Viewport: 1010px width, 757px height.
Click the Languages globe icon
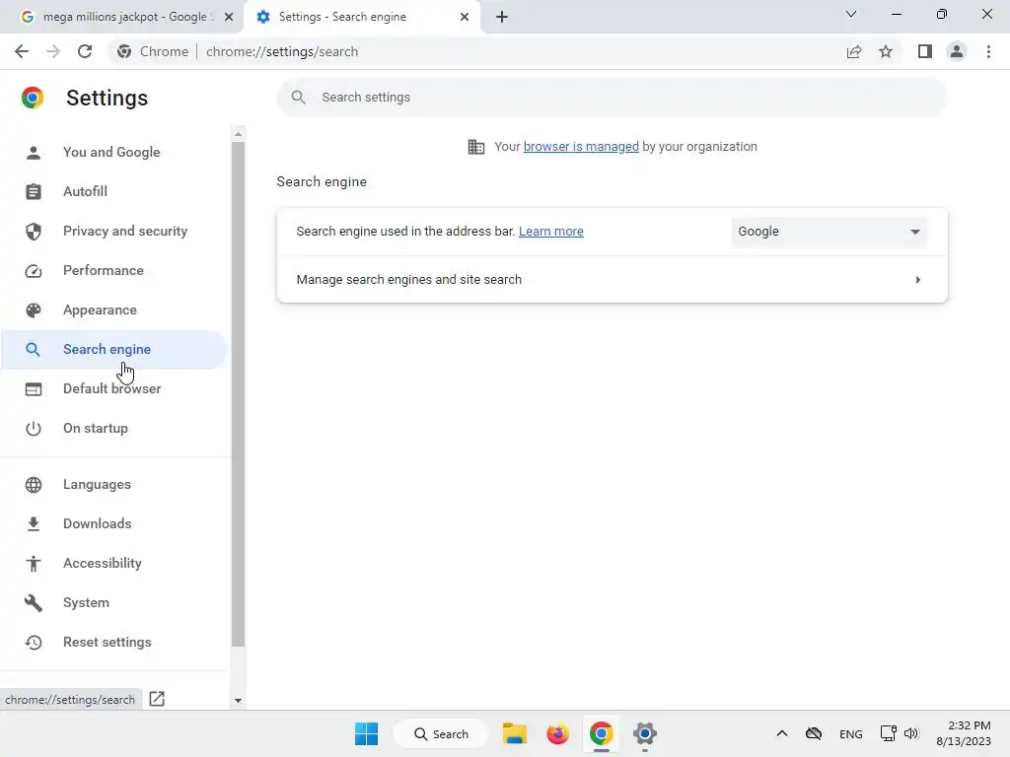pos(34,485)
